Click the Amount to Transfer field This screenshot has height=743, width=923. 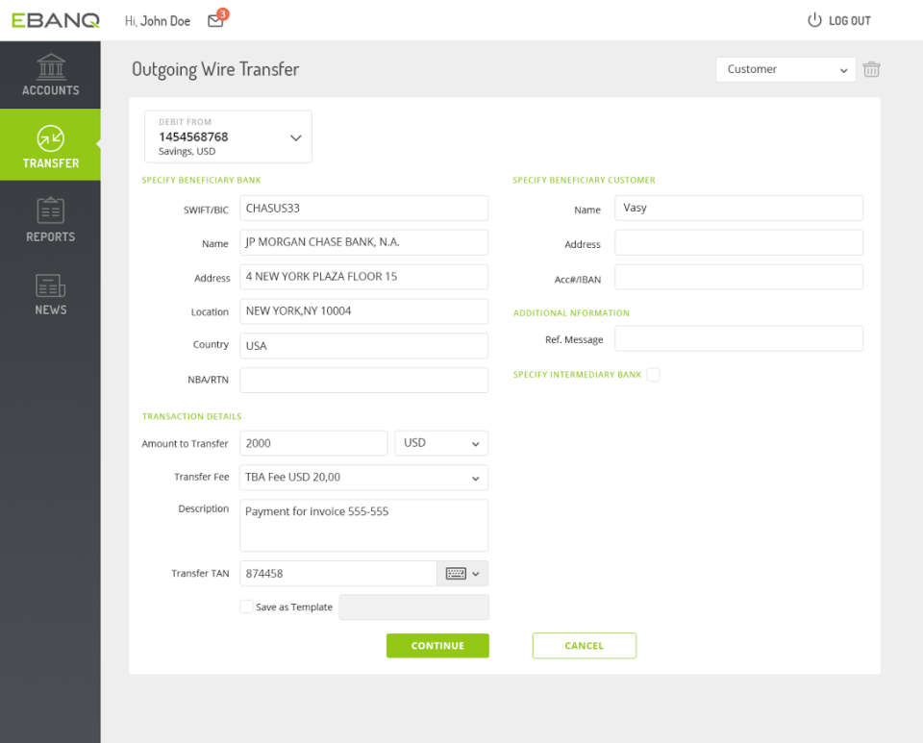[x=313, y=443]
